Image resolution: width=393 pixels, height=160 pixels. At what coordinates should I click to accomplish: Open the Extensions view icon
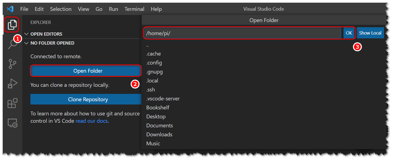(12, 103)
